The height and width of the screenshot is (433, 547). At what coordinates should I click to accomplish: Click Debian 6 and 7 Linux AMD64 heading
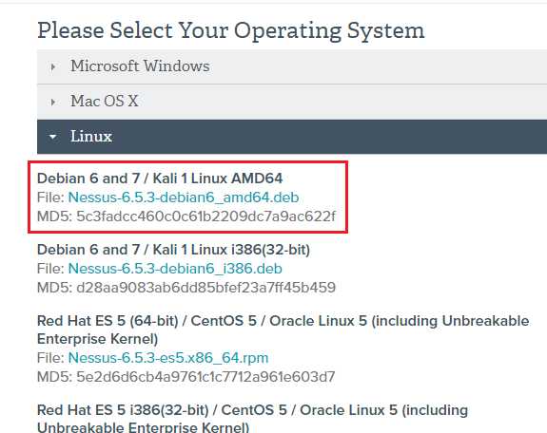160,179
